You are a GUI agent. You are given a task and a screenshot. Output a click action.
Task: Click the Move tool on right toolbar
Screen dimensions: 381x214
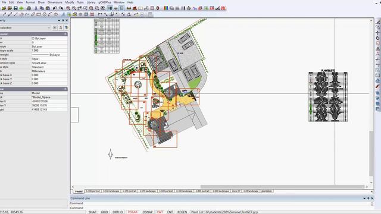coord(377,33)
